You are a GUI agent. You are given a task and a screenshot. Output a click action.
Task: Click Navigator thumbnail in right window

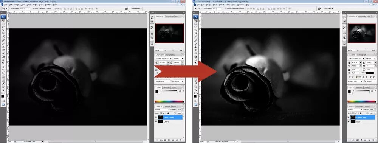tap(362, 33)
